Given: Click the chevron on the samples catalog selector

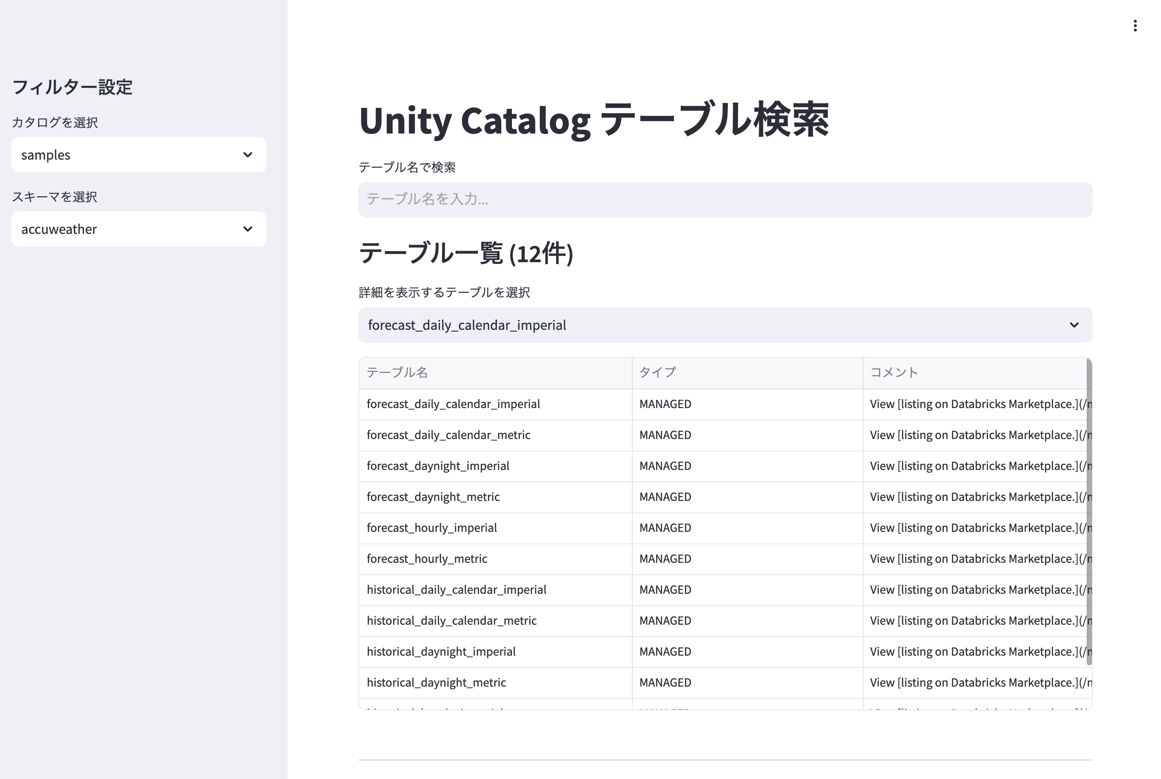Looking at the screenshot, I should click(x=247, y=155).
